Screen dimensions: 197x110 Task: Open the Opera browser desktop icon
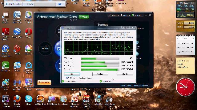[29, 33]
